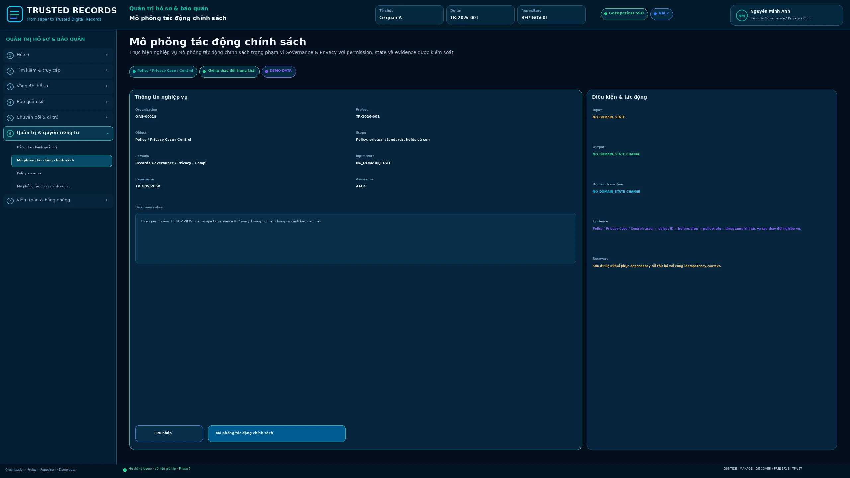Click step 4 circle icon beside Bảo quản số

[10, 102]
